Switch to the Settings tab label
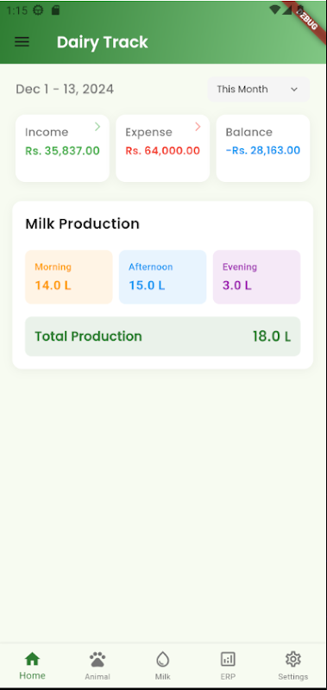Image resolution: width=327 pixels, height=690 pixels. (293, 677)
